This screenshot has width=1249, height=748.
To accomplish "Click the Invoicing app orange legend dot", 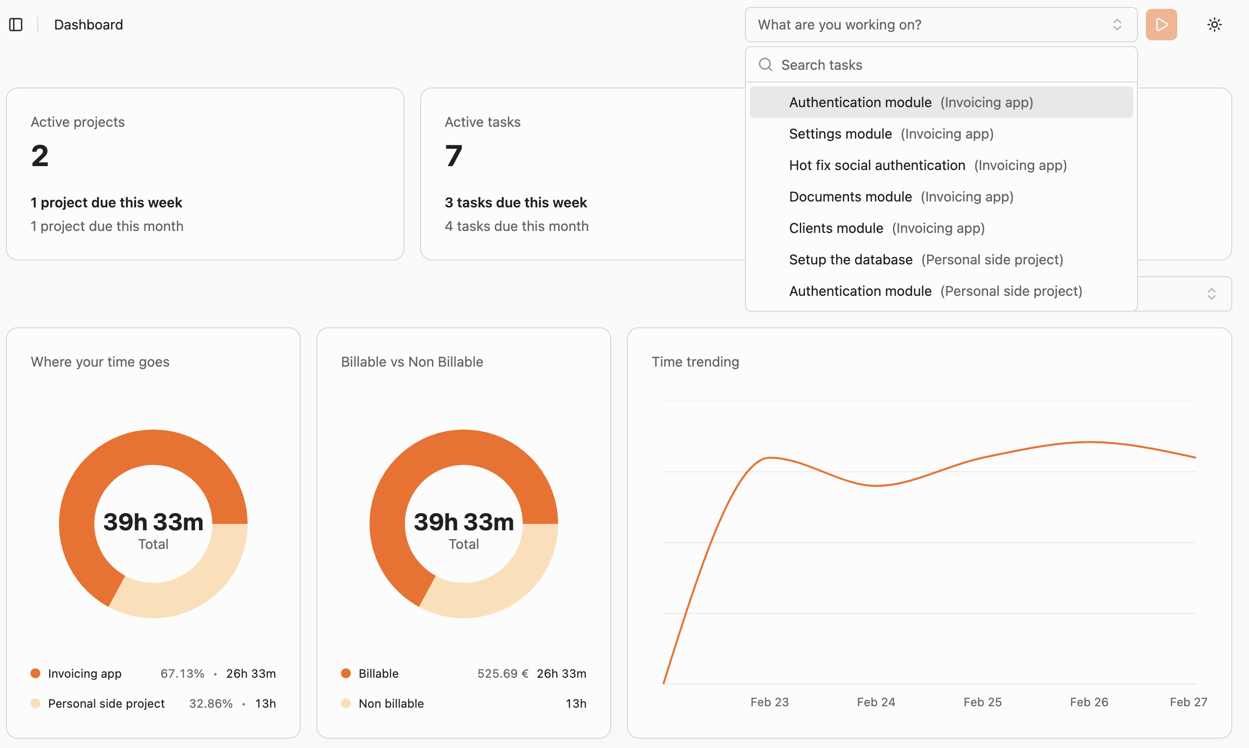I will coord(35,673).
